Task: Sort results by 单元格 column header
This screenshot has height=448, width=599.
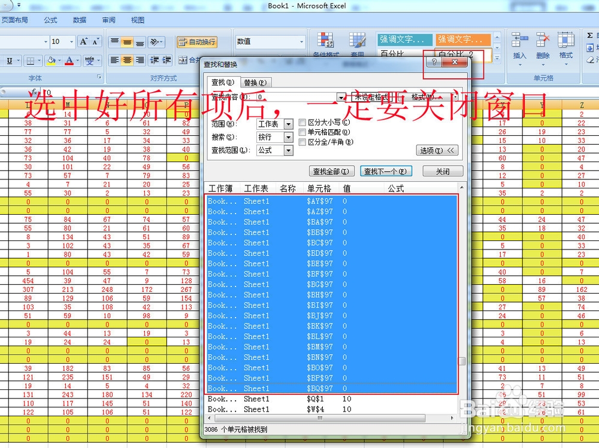Action: 319,188
